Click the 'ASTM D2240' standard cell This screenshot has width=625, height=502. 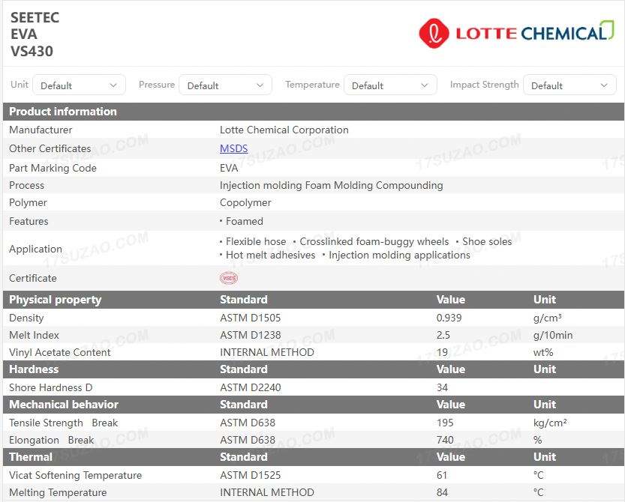pyautogui.click(x=251, y=388)
